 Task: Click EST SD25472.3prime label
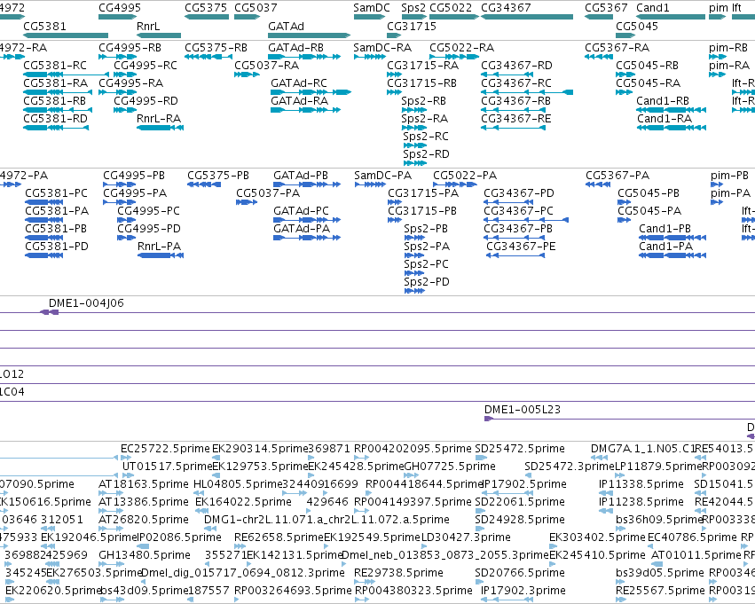click(x=570, y=467)
